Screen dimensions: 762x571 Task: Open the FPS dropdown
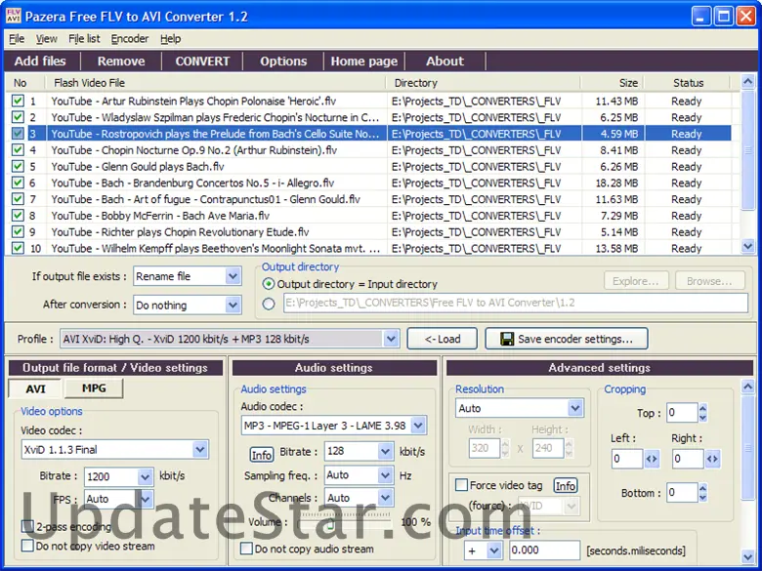pyautogui.click(x=145, y=499)
